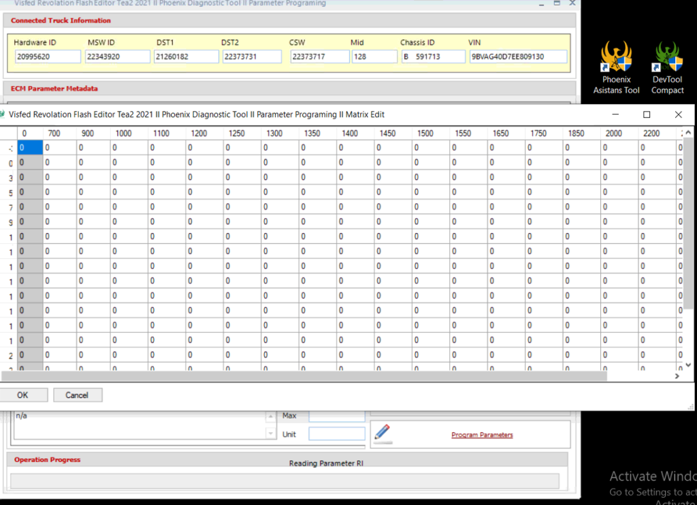Select the 1300 column header
This screenshot has height=505, width=697.
click(280, 133)
